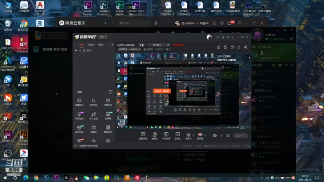Open the 弹幕秀 tool
Screen dimensions: 324x182
[94, 129]
